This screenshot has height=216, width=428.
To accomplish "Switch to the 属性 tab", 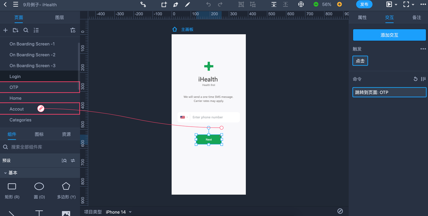I will click(362, 17).
